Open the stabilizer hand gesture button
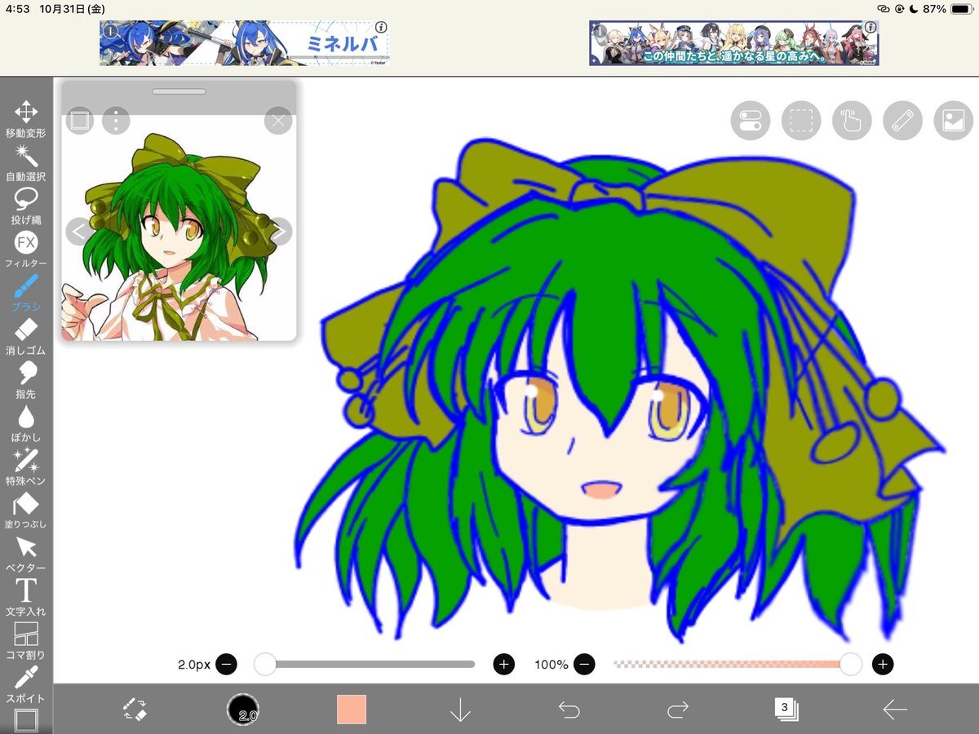This screenshot has height=734, width=979. click(x=852, y=121)
